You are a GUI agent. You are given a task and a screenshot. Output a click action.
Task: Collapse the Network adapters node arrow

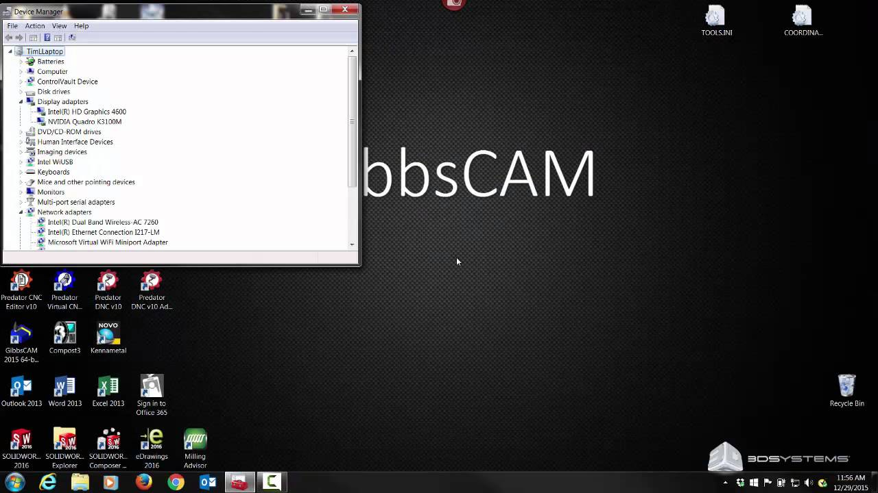pyautogui.click(x=21, y=212)
